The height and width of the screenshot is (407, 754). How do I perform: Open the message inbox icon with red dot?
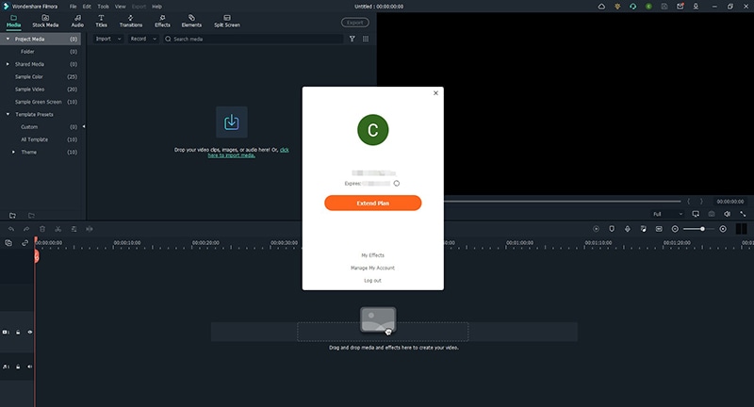point(680,7)
